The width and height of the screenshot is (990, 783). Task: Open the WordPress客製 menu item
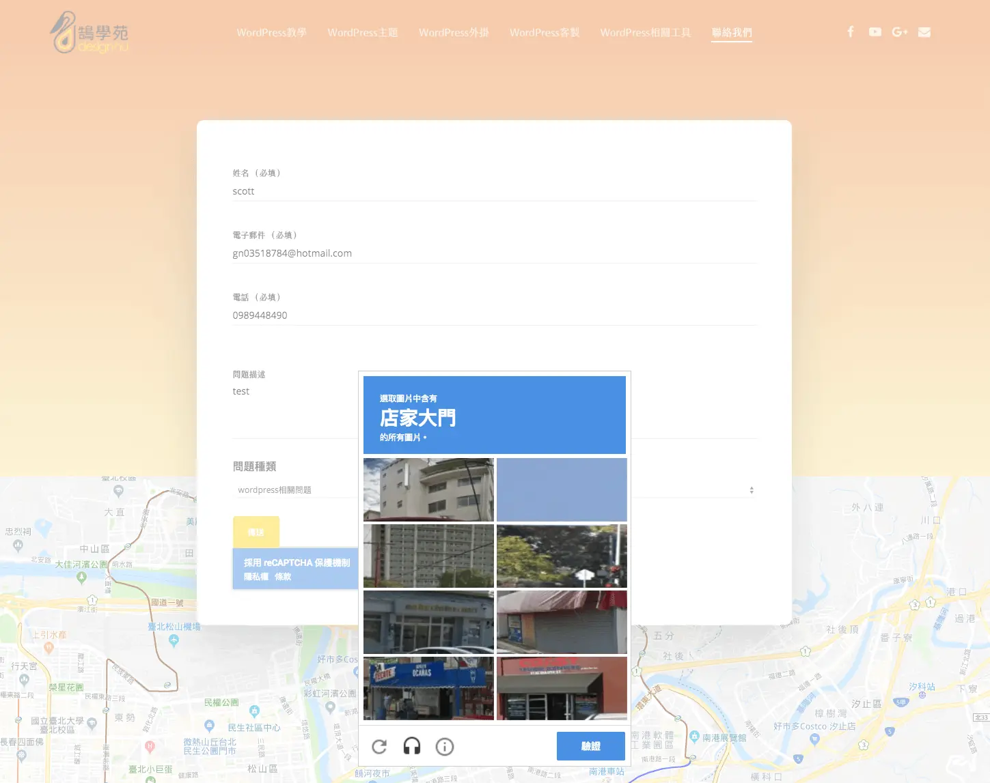[545, 33]
